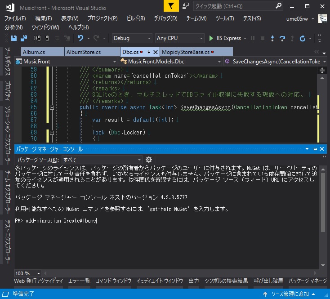The height and width of the screenshot is (299, 330).
Task: Open the ツール(T) menu
Action: tap(224, 18)
